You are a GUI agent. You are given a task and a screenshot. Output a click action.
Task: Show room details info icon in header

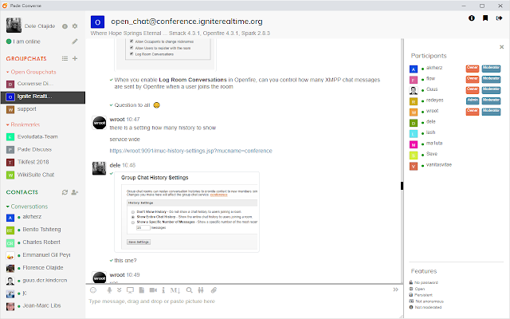pos(472,18)
